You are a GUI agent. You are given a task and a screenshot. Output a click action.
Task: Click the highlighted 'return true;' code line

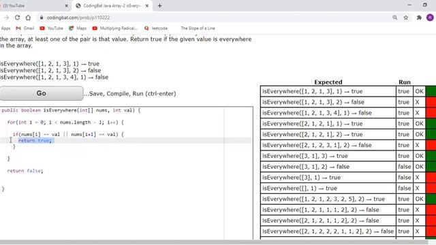click(35, 141)
